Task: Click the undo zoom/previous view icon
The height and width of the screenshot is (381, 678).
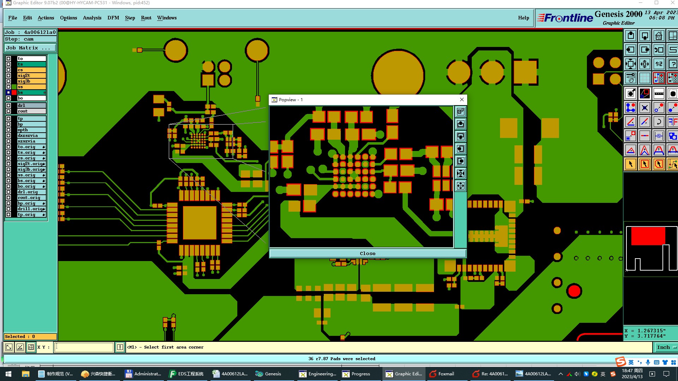Action: (659, 50)
